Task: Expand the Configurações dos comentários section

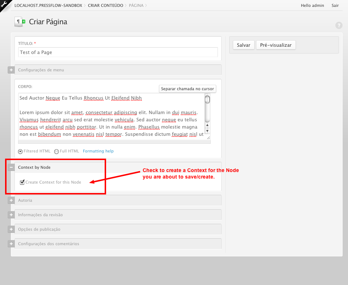Action: [11, 244]
